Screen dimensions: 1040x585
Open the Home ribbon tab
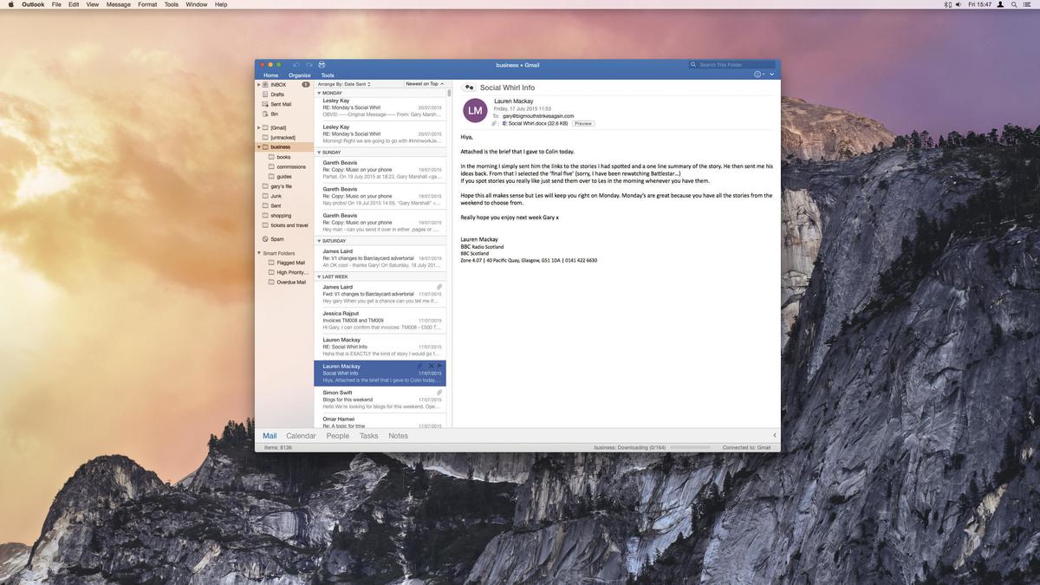coord(270,75)
